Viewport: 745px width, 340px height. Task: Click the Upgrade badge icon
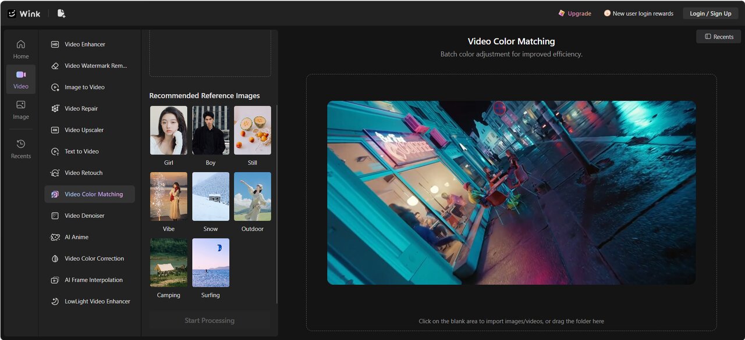[x=562, y=13]
